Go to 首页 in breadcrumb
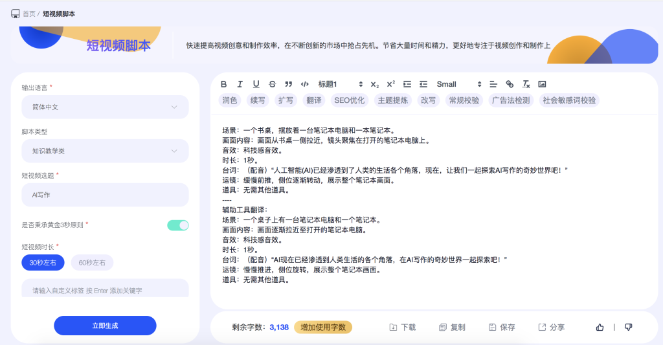This screenshot has height=345, width=663. tap(29, 14)
